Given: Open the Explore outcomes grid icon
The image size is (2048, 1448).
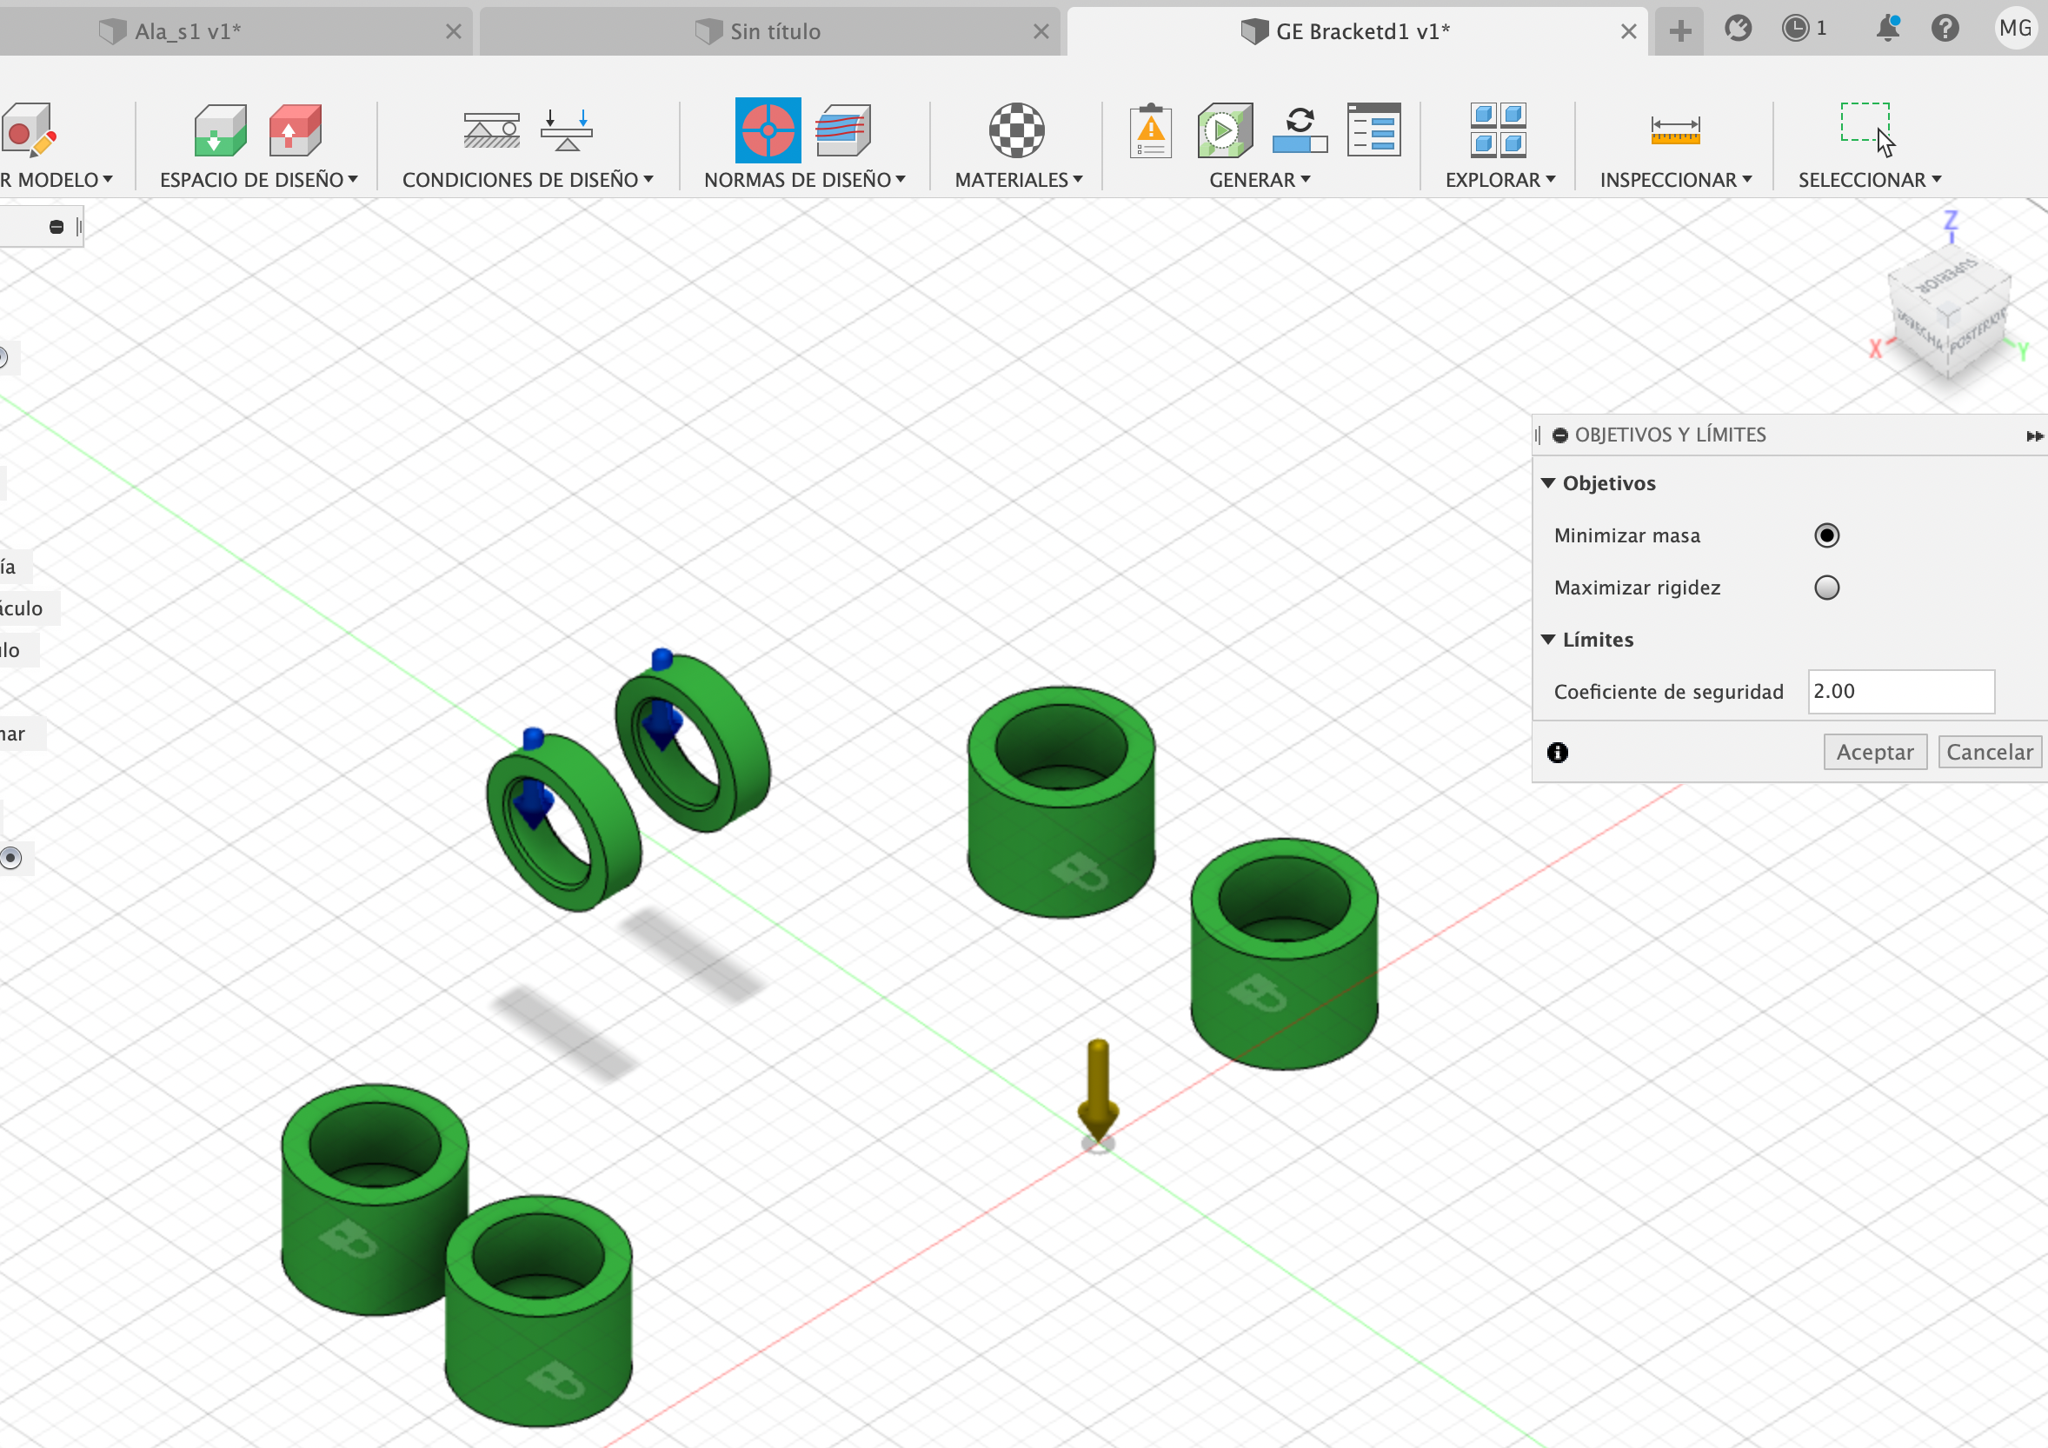Looking at the screenshot, I should [1498, 130].
